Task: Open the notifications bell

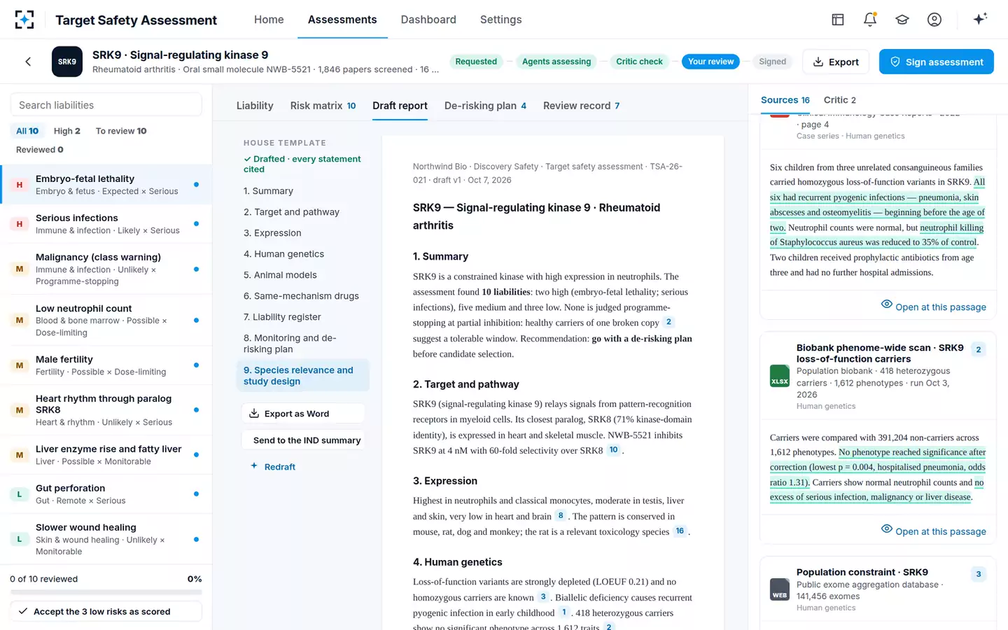Action: (x=870, y=20)
